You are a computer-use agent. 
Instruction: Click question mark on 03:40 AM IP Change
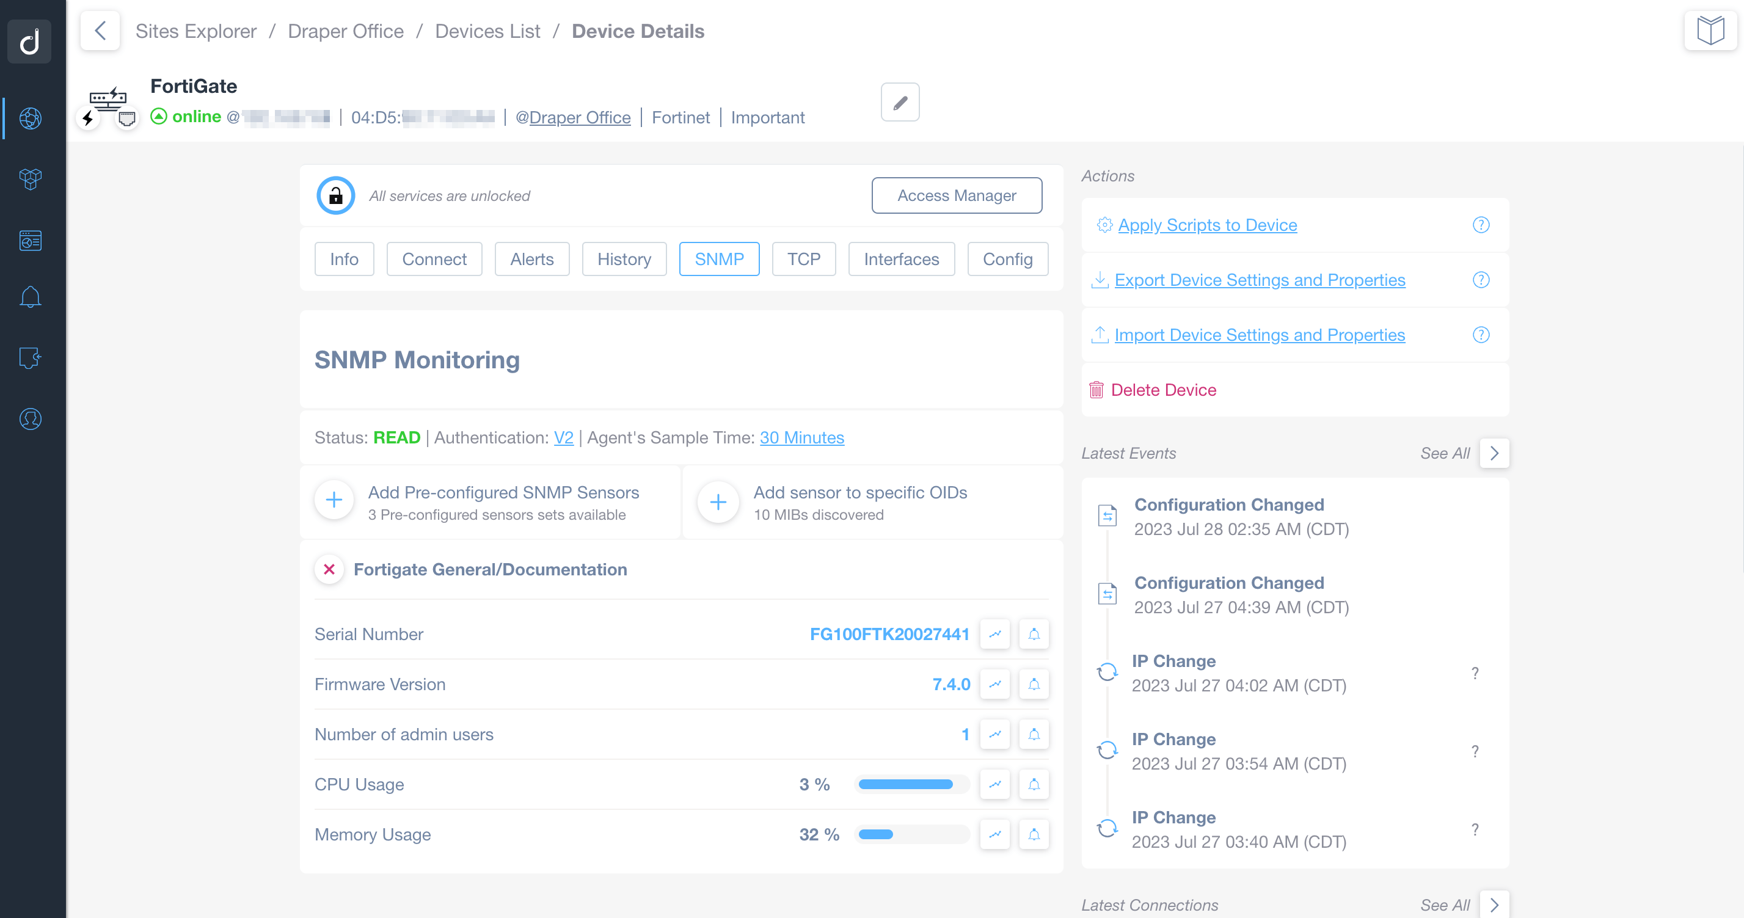pyautogui.click(x=1475, y=829)
